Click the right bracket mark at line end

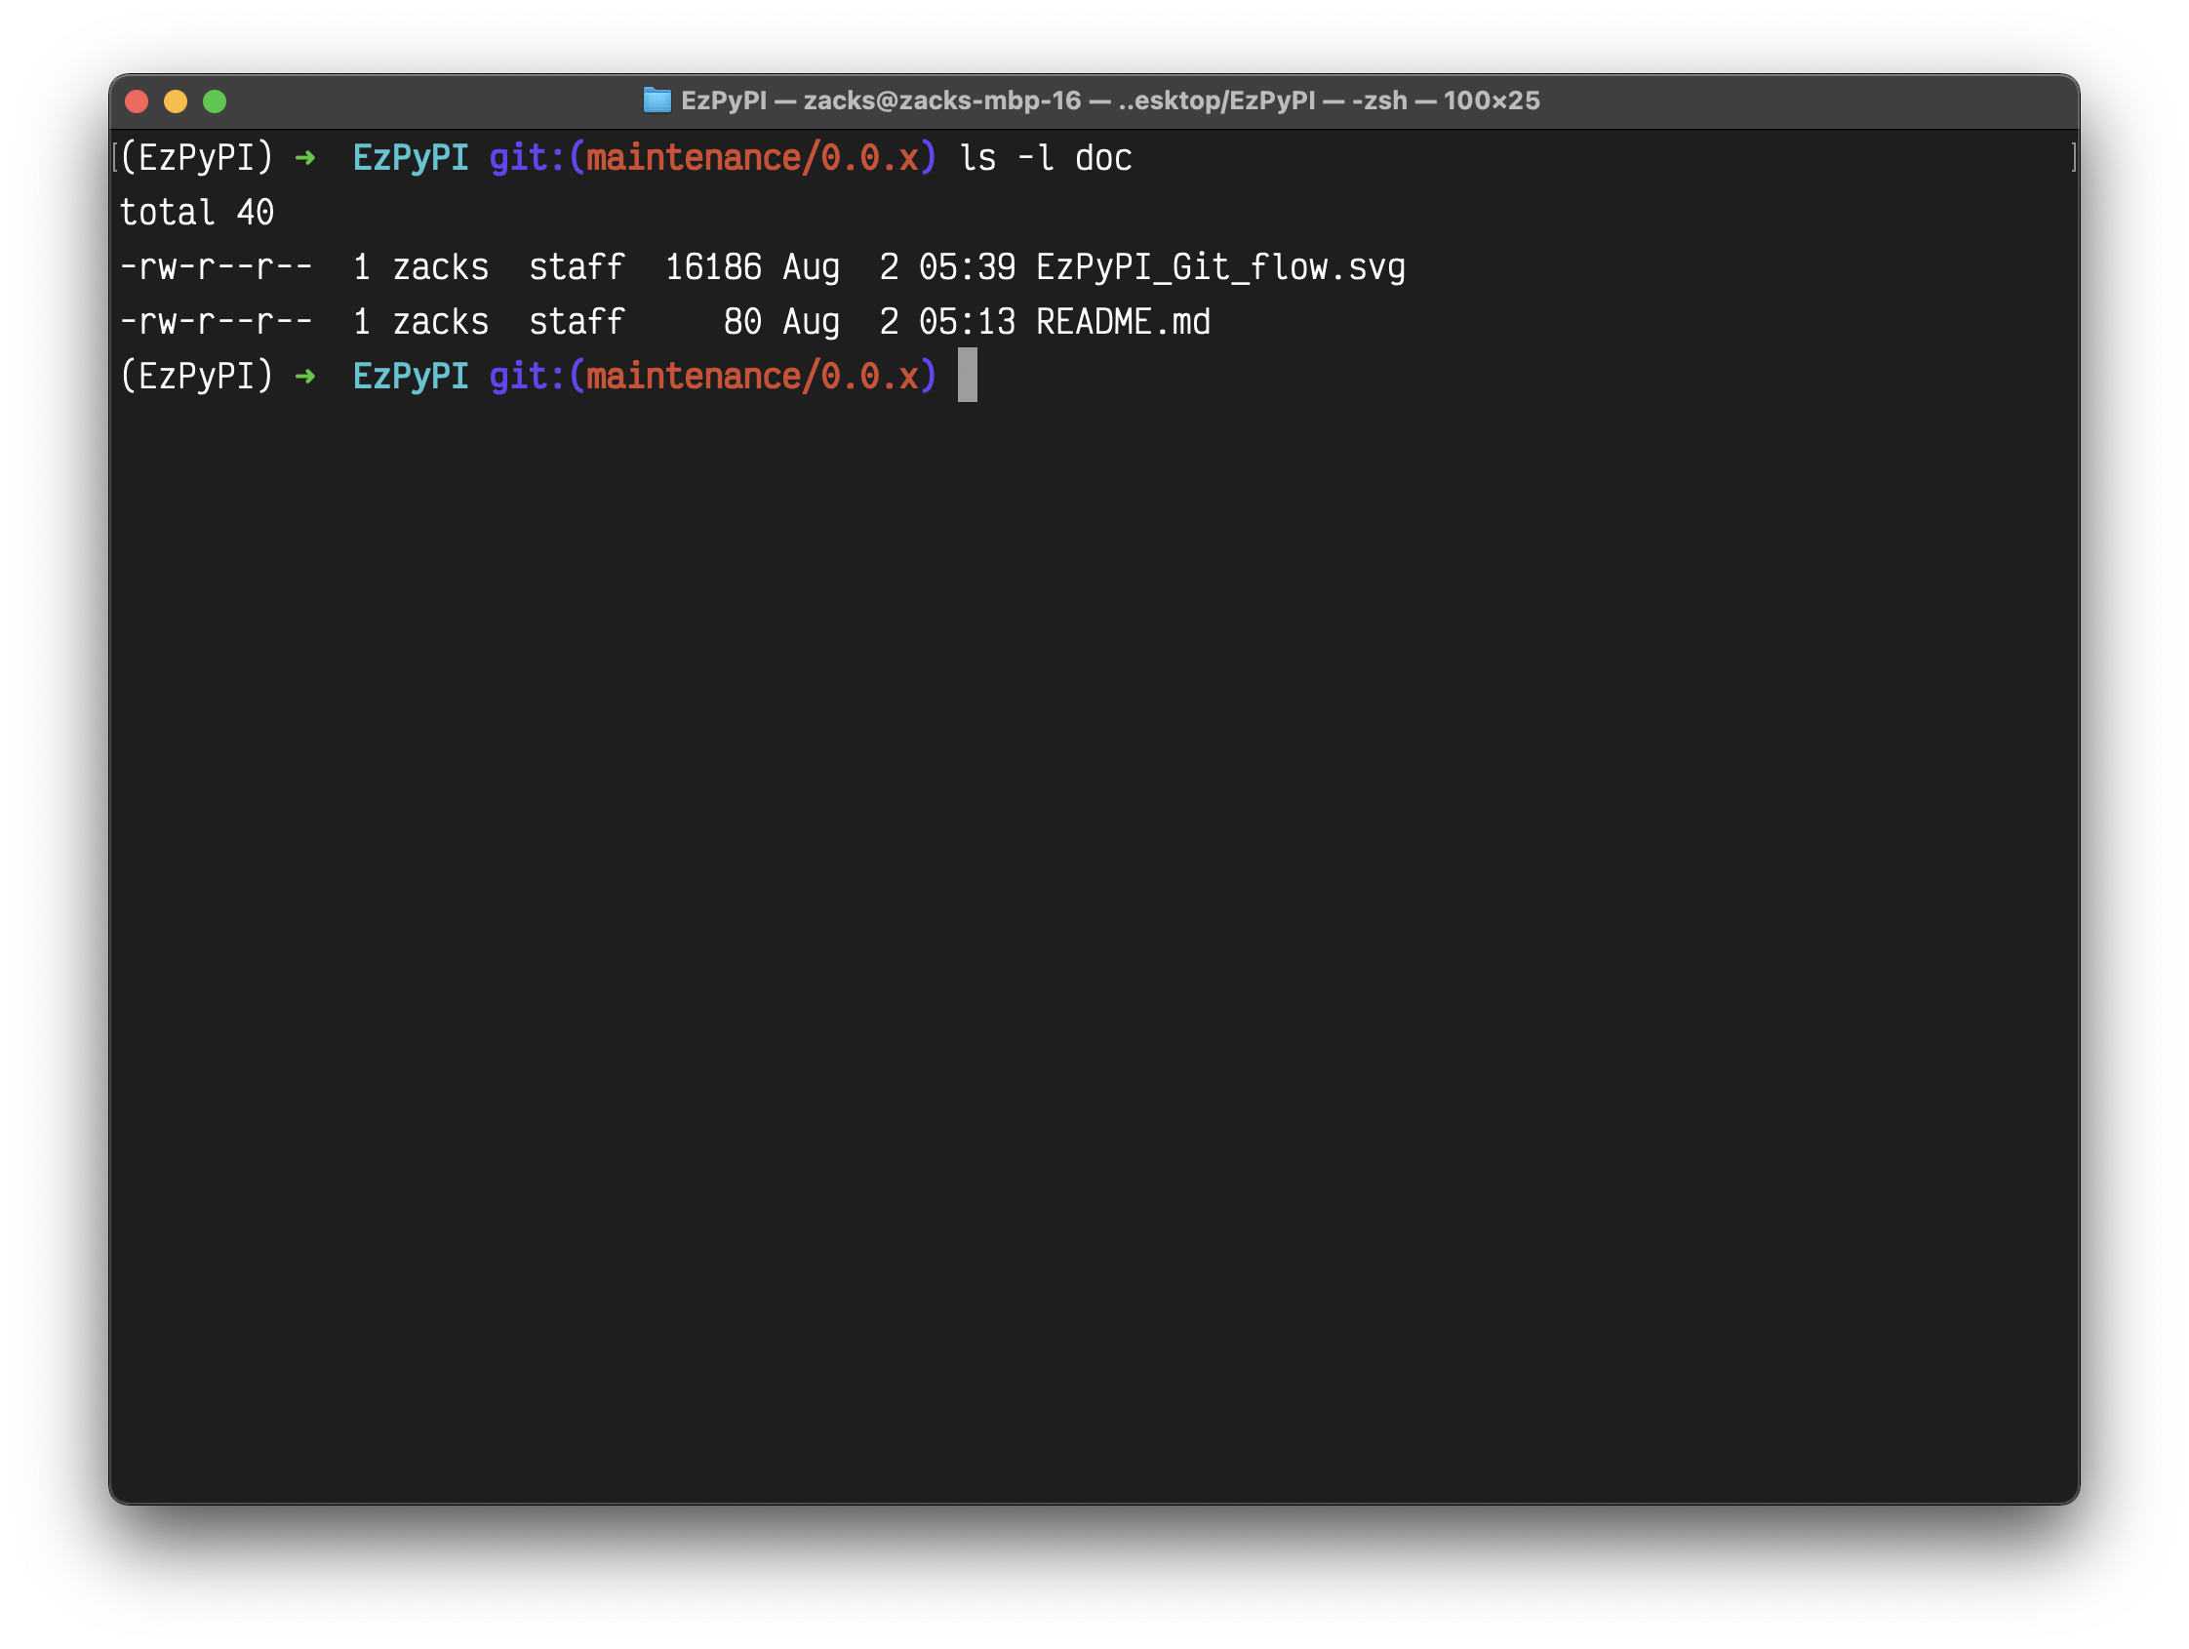point(2073,157)
